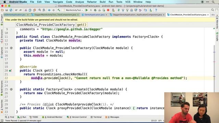Click the Search Everywhere magnifier in toolbar
Viewport: 219px width, 123px height.
(212, 10)
